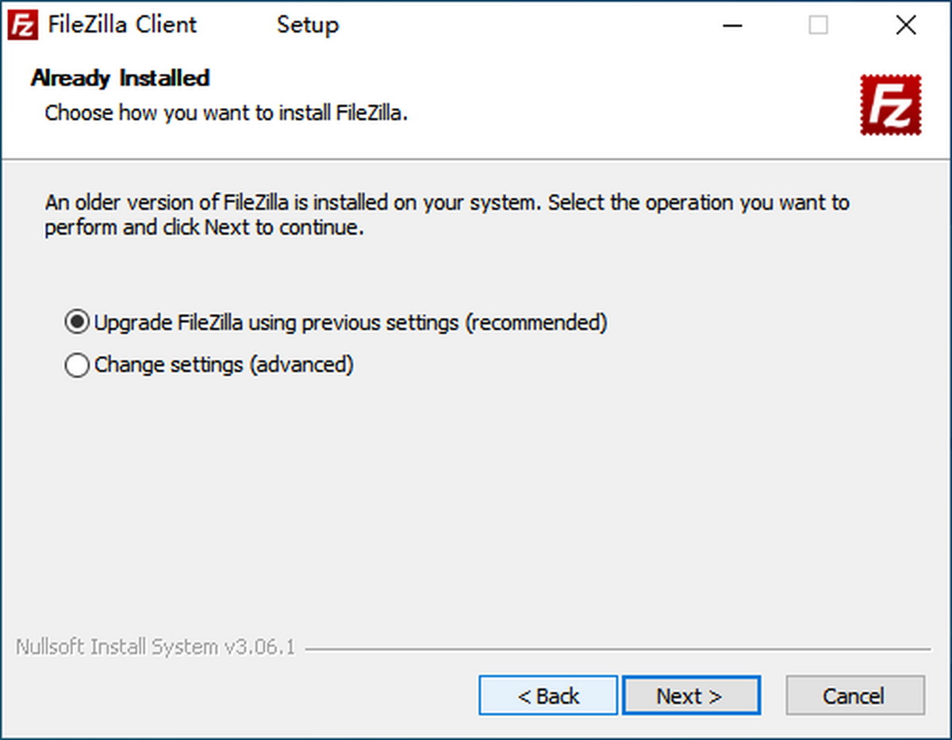Close the FileZilla Setup window

click(905, 25)
